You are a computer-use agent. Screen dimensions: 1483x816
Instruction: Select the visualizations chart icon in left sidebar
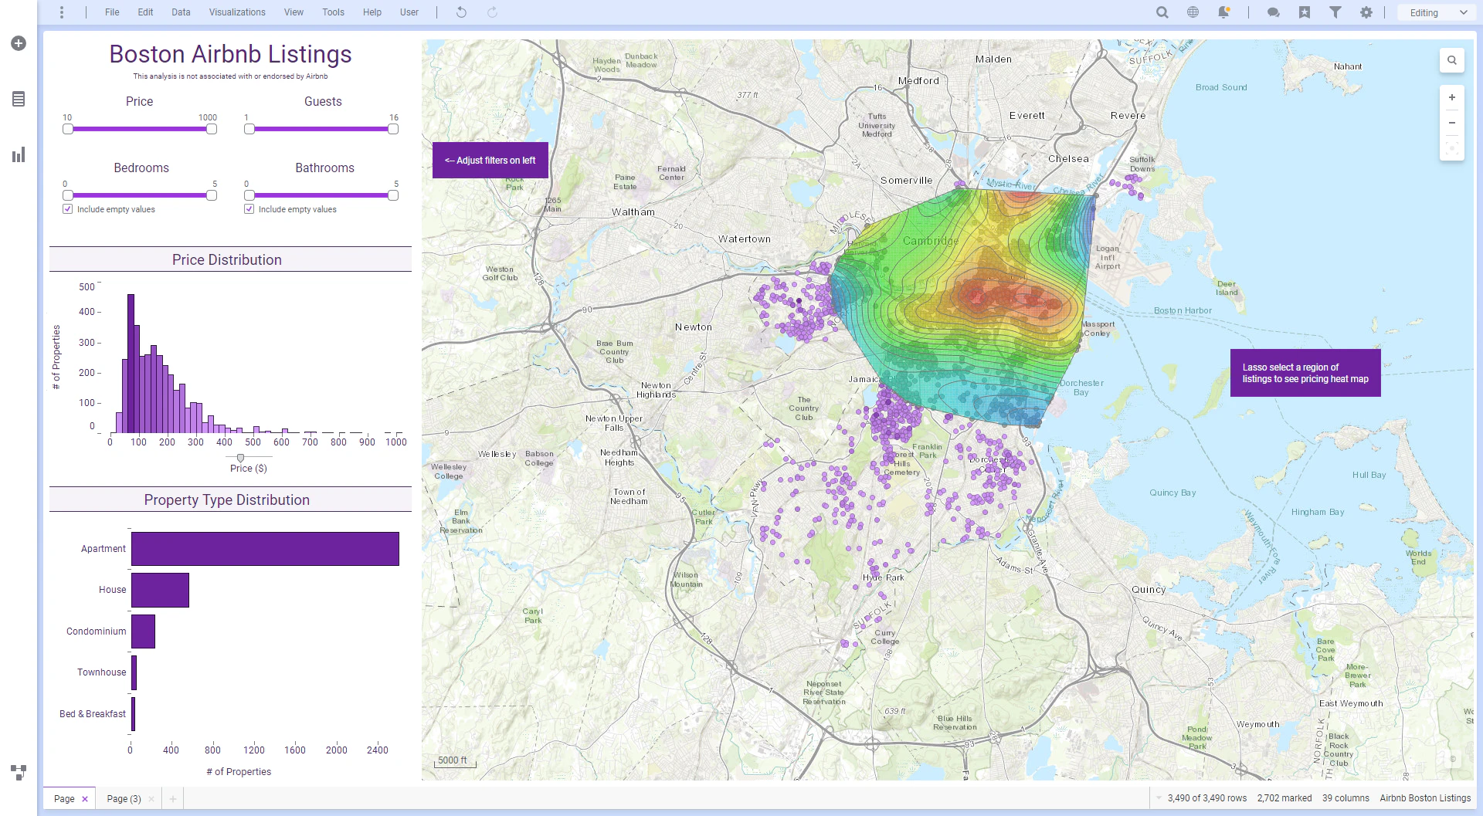click(18, 154)
